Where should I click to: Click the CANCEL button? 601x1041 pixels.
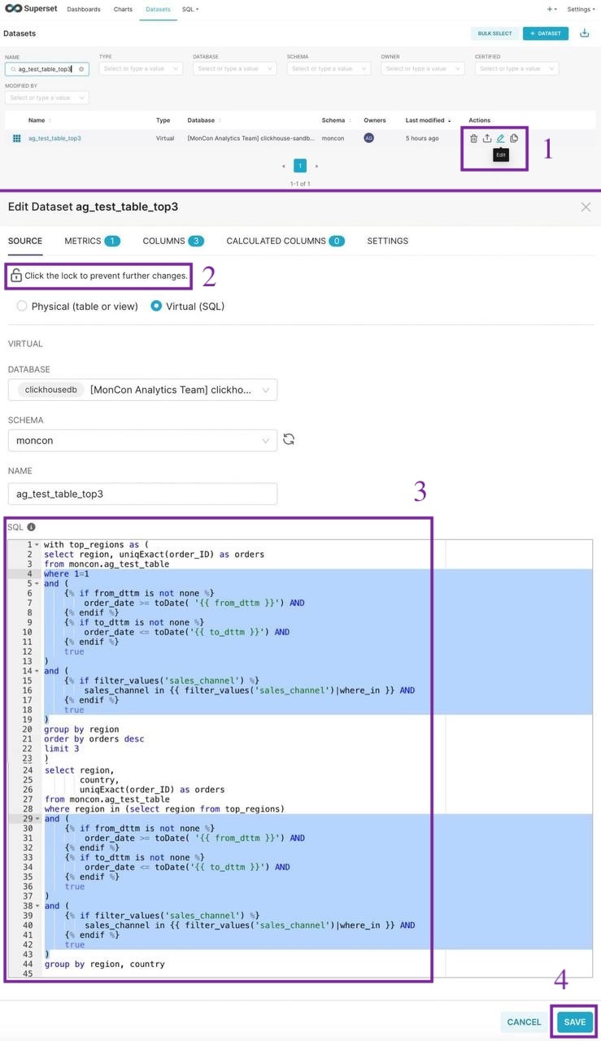524,1022
